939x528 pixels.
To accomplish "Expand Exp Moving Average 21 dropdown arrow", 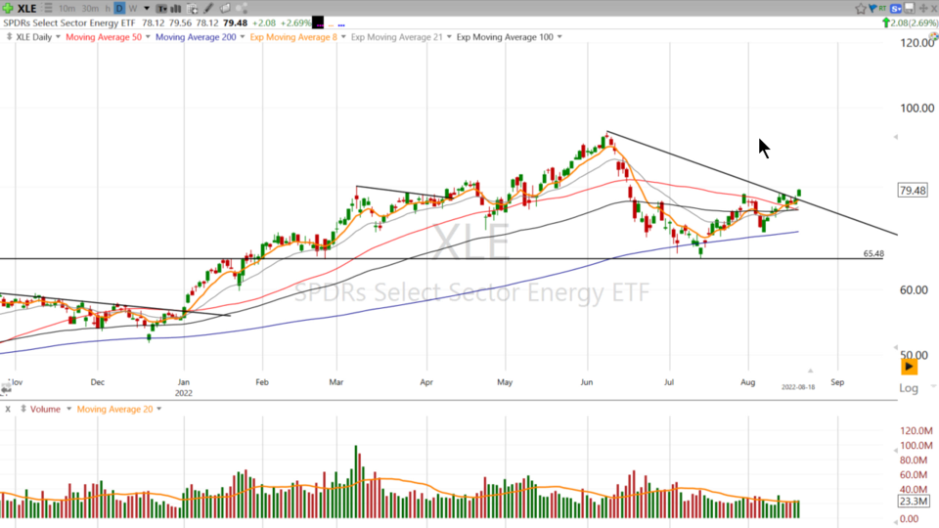I will [449, 37].
